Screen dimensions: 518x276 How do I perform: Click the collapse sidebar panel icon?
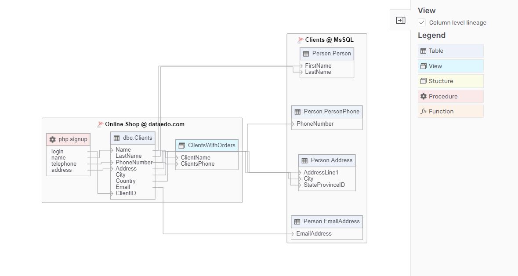pos(400,20)
